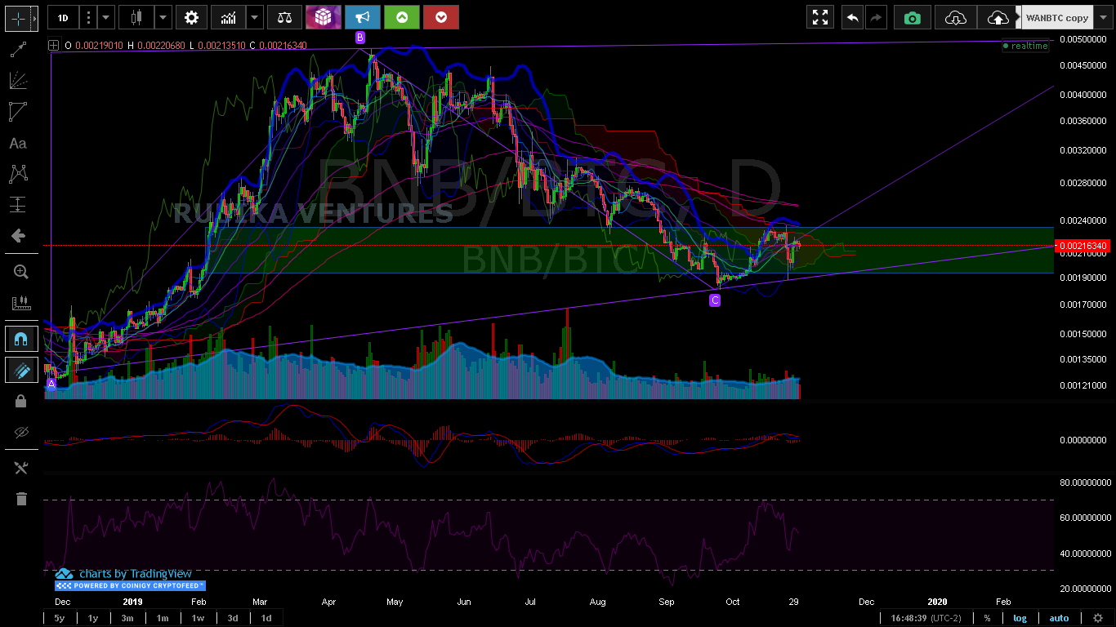The height and width of the screenshot is (627, 1116).
Task: Toggle the legend expand box next to OHLC
Action: click(x=53, y=46)
